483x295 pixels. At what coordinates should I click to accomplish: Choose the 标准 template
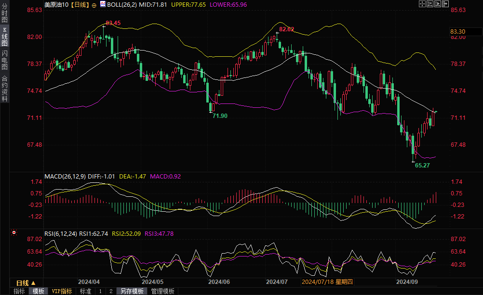point(85,291)
